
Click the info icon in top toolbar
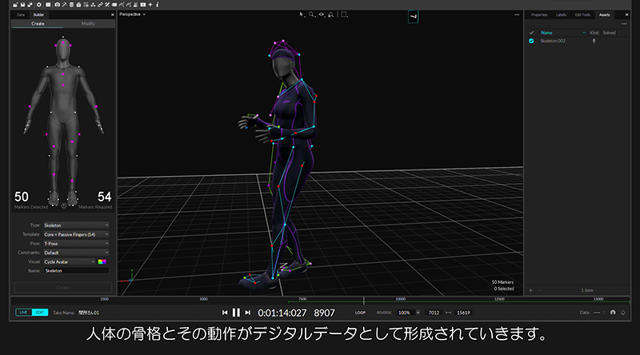pyautogui.click(x=158, y=4)
